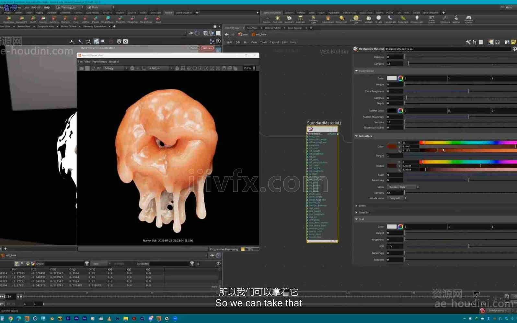Switch to the Material Palette tab

(x=273, y=28)
